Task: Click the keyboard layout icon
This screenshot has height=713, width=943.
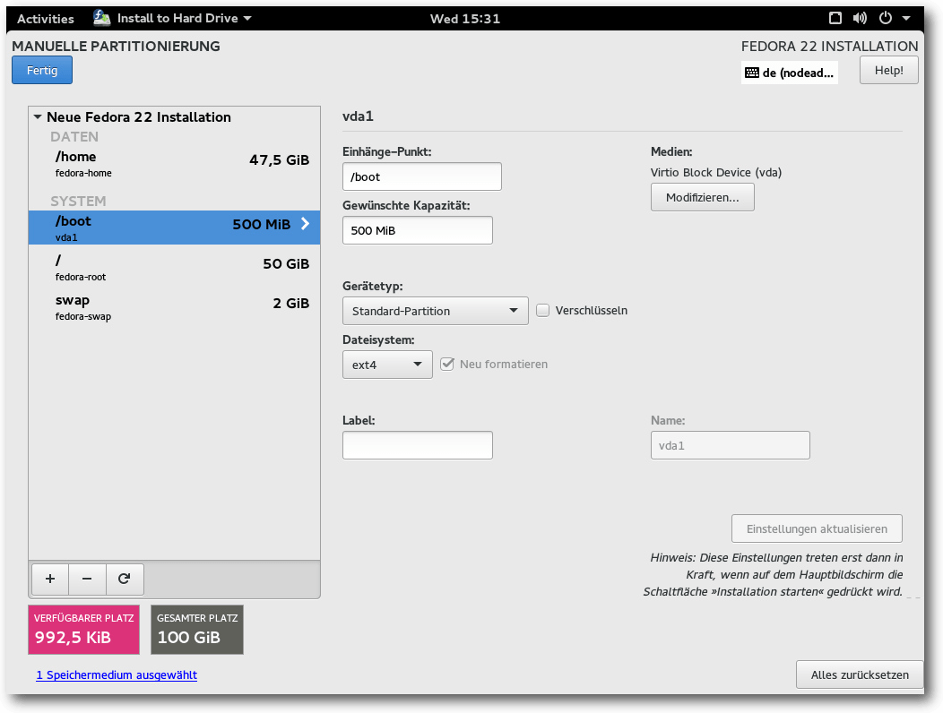Action: [x=752, y=73]
